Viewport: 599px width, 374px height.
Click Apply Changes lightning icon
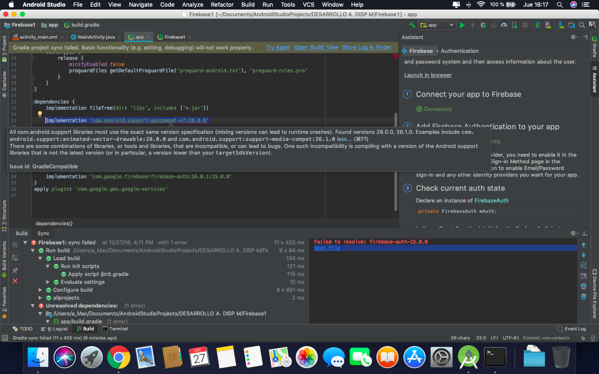pyautogui.click(x=473, y=25)
